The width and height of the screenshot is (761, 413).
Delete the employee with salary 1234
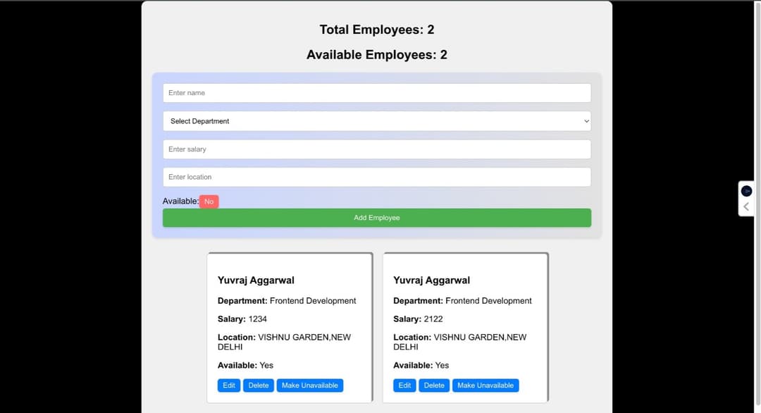(x=258, y=386)
